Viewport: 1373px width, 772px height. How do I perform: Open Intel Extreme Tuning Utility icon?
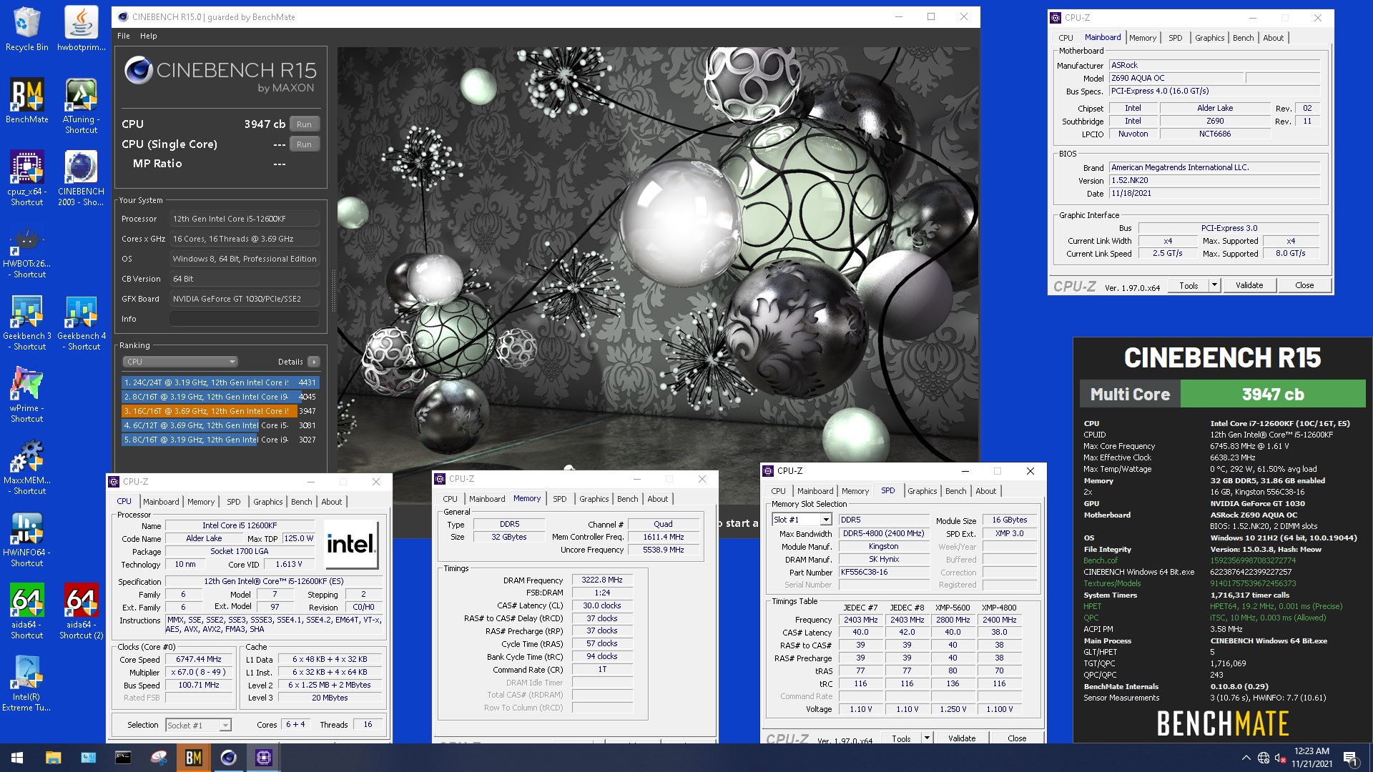(x=26, y=683)
